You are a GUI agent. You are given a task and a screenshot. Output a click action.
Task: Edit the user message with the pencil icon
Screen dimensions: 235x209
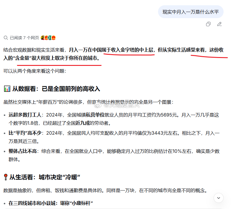click(219, 24)
